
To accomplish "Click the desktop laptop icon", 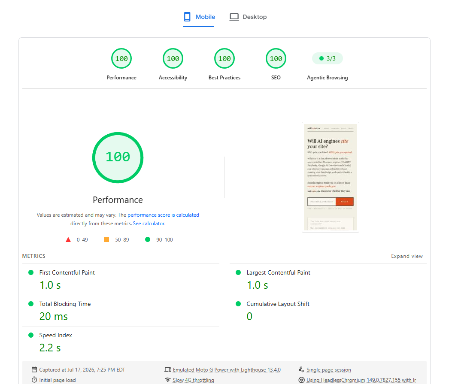I will coord(234,17).
